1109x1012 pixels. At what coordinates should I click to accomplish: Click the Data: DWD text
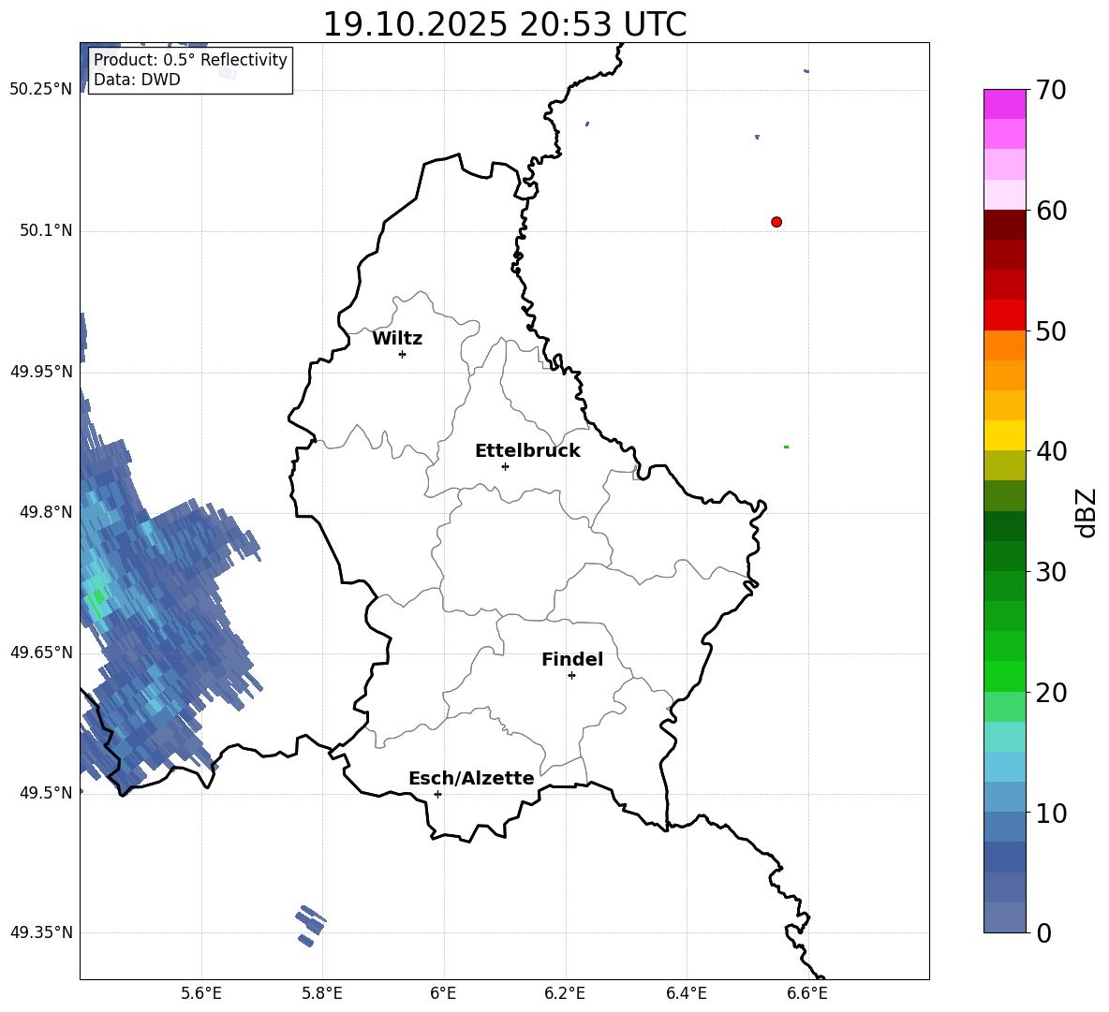(x=137, y=80)
